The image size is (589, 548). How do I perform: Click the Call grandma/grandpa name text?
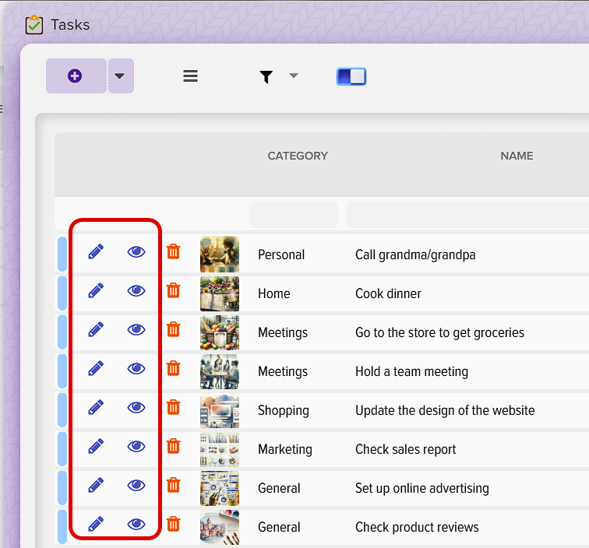(415, 255)
